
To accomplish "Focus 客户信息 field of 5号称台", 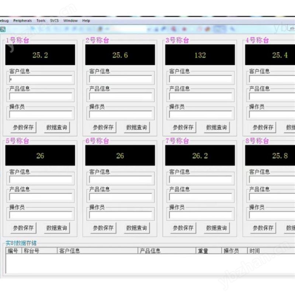I will click(x=41, y=180).
